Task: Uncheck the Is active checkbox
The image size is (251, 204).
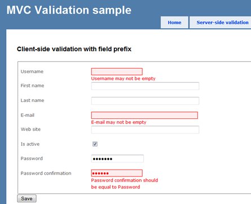Action: click(x=95, y=144)
